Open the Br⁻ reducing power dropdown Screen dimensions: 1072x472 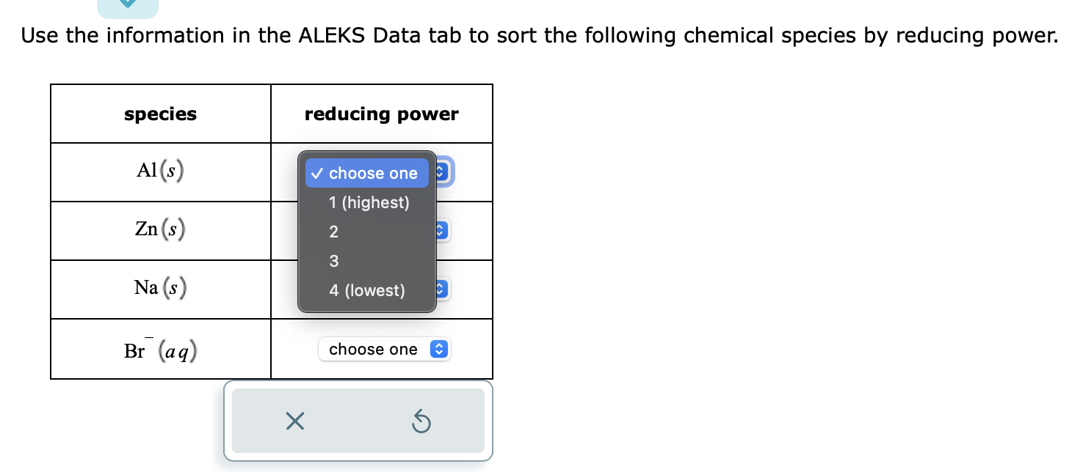coord(384,350)
